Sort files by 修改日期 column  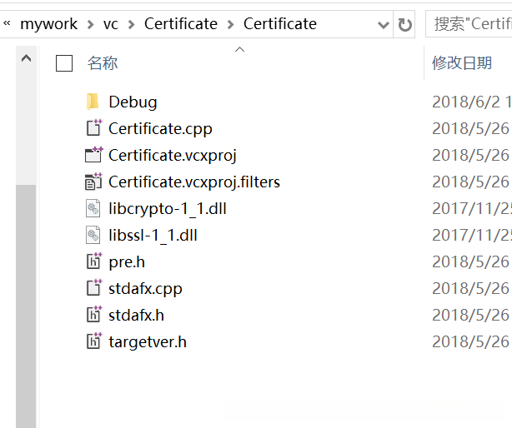pos(461,62)
